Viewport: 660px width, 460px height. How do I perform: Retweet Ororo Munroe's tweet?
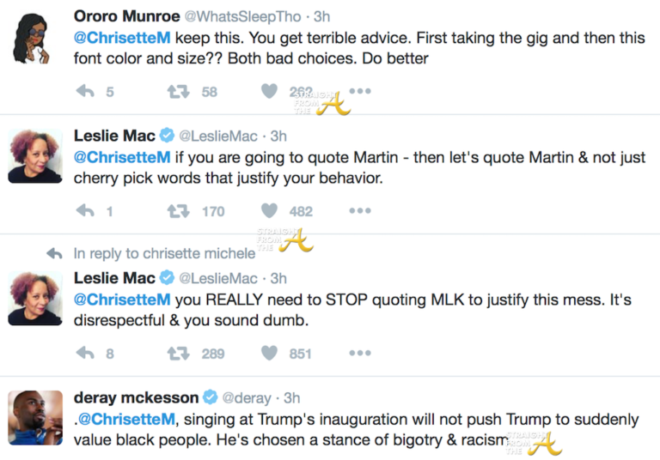point(177,92)
